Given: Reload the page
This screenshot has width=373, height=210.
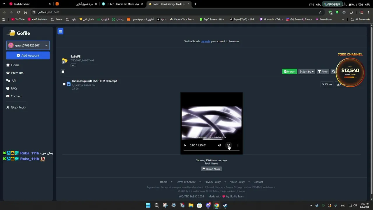Looking at the screenshot, I should click(x=18, y=12).
